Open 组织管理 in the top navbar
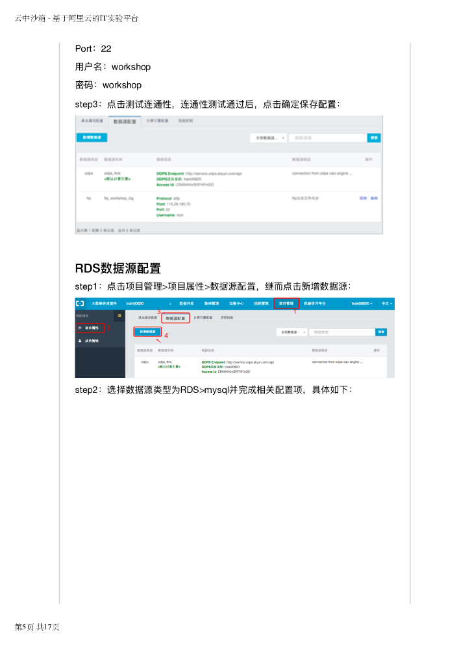 tap(261, 303)
